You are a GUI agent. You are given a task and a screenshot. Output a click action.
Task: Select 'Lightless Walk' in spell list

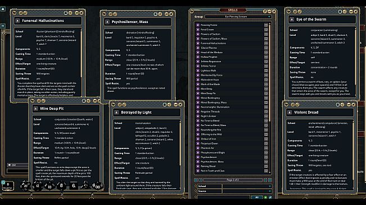[x=209, y=71]
